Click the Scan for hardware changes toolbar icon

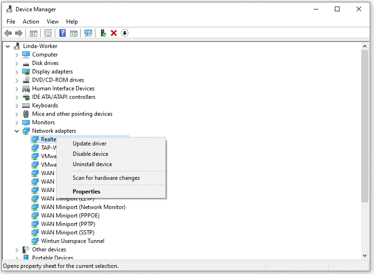(88, 33)
